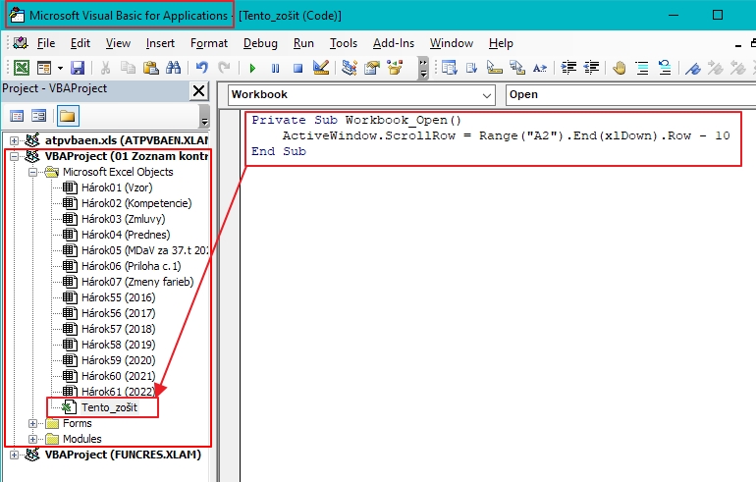Toggle Folders view in Project panel

pos(67,116)
